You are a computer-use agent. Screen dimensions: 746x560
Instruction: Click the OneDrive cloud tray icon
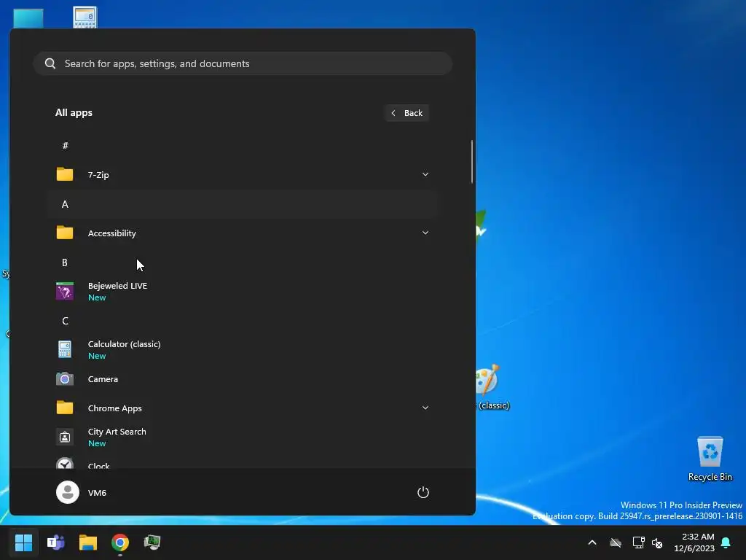[x=616, y=542]
